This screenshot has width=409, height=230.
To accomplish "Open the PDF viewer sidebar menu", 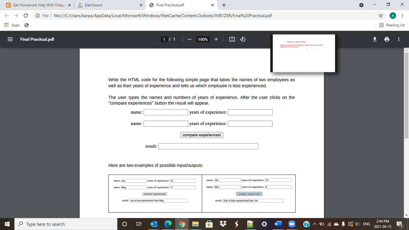I will tap(10, 39).
